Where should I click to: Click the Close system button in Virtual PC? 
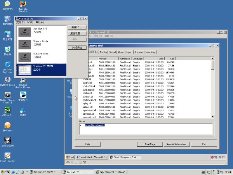point(77,47)
